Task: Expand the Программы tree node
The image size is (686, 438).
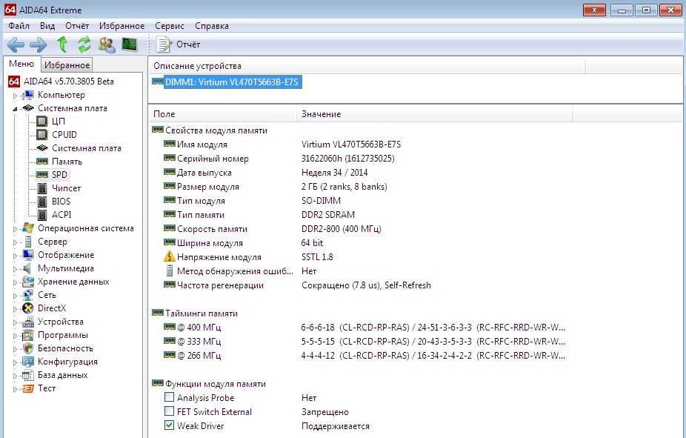Action: coord(15,336)
